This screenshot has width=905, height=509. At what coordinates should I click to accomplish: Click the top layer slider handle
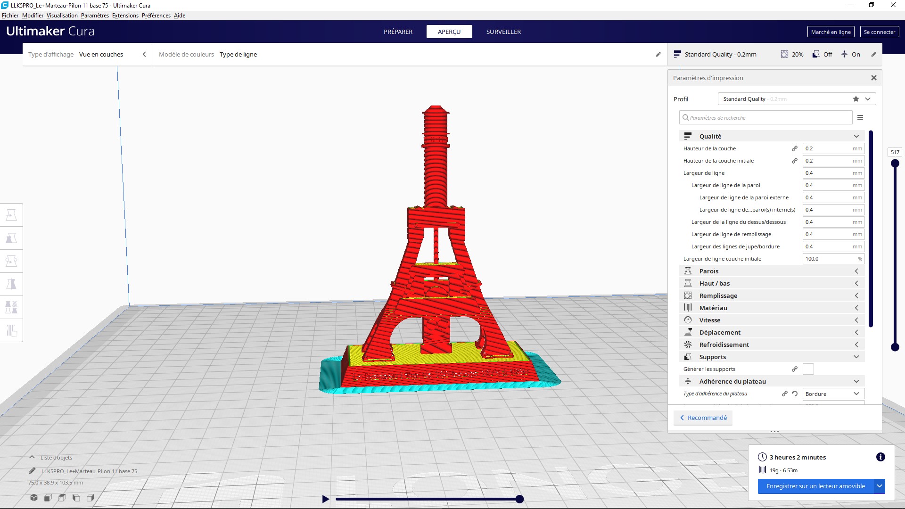tap(895, 163)
